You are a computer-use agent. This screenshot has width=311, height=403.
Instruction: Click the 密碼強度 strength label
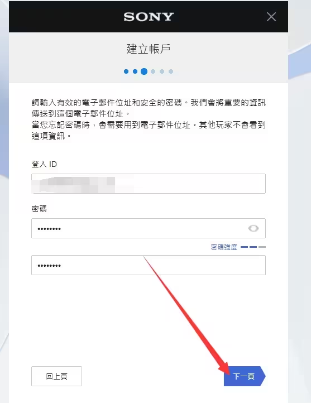tap(224, 247)
